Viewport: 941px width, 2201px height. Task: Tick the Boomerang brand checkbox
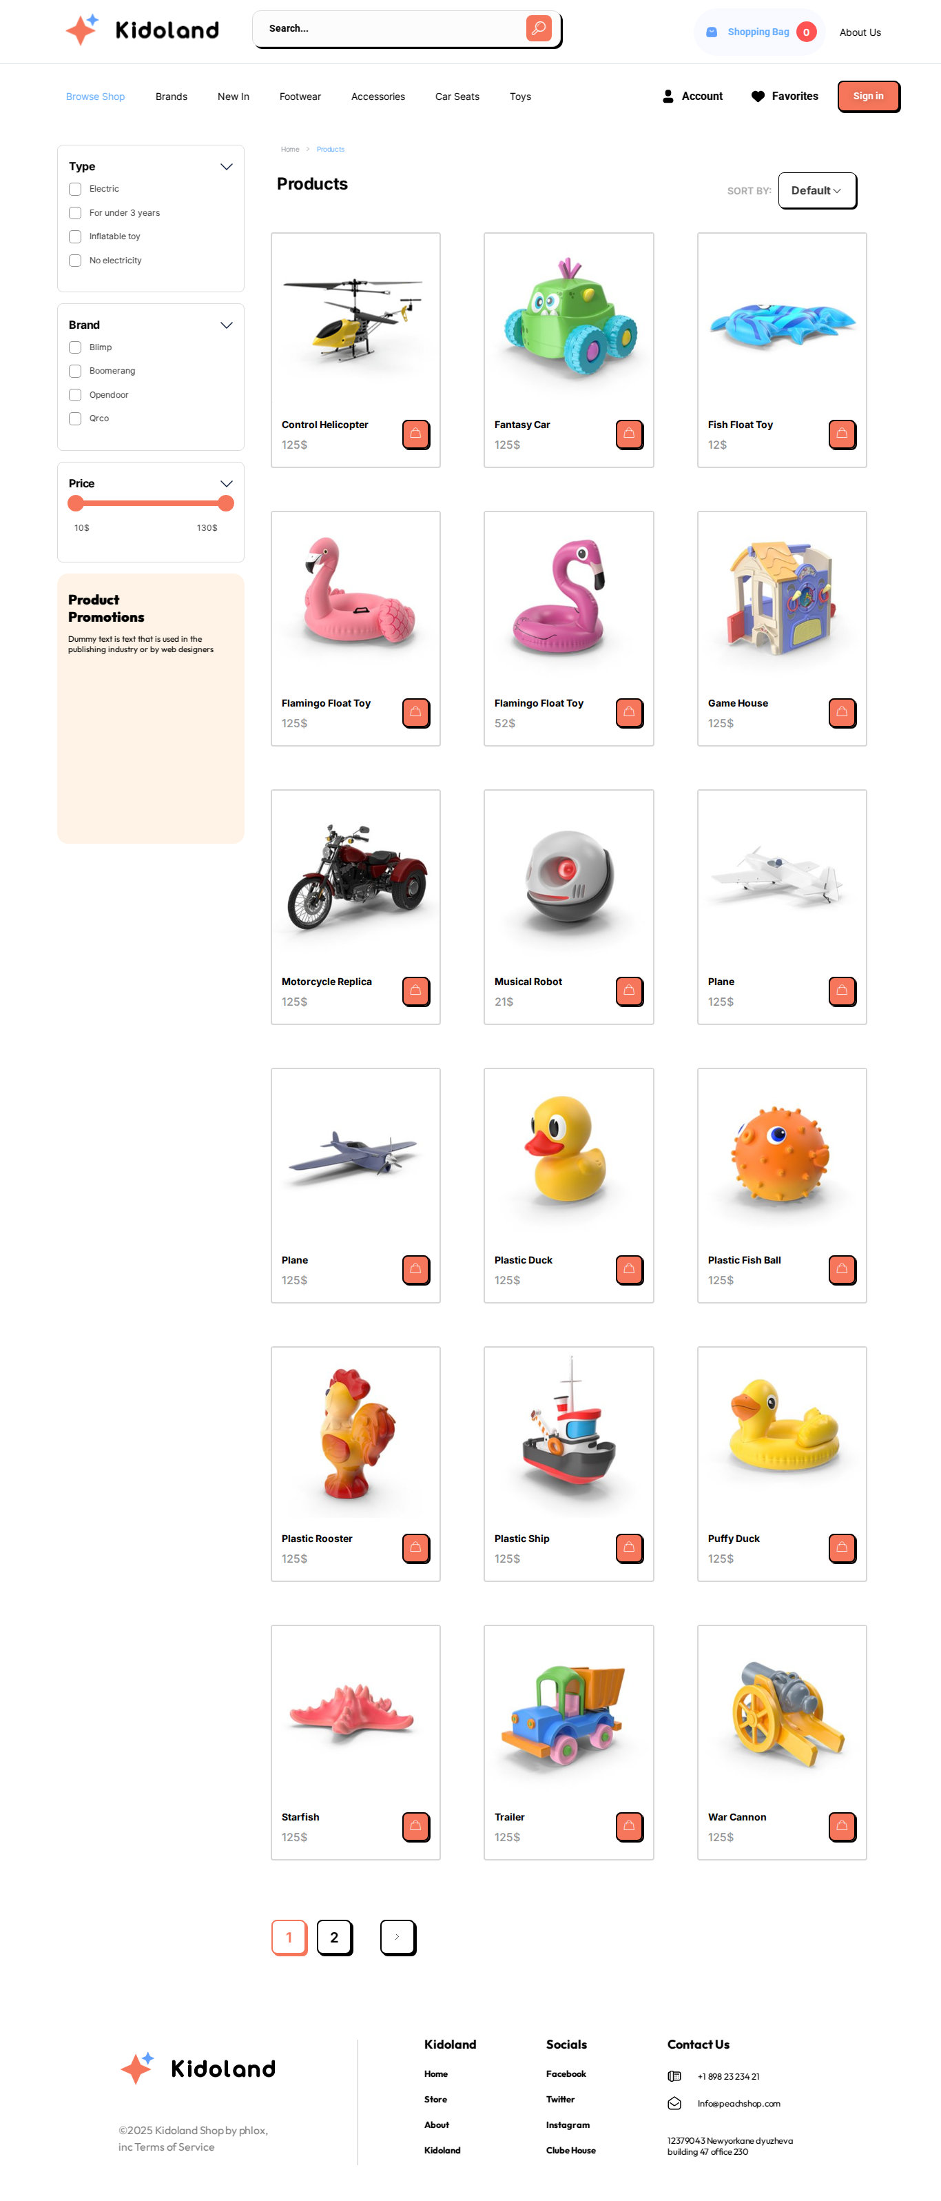pyautogui.click(x=75, y=371)
